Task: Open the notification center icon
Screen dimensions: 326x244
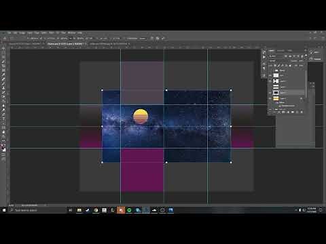Action: [321, 210]
